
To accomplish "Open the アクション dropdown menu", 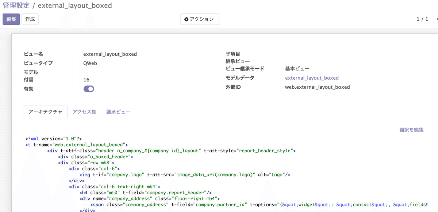I will coord(200,19).
